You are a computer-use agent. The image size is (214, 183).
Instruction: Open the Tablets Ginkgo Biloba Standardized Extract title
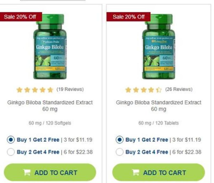click(159, 106)
